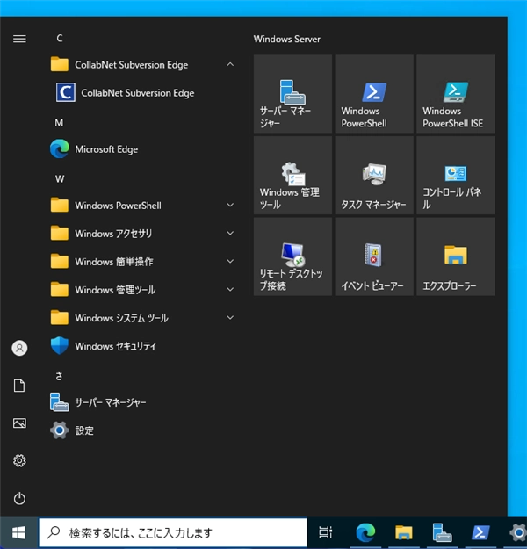This screenshot has height=549, width=527.
Task: Click the letter W section header
Action: tap(60, 179)
